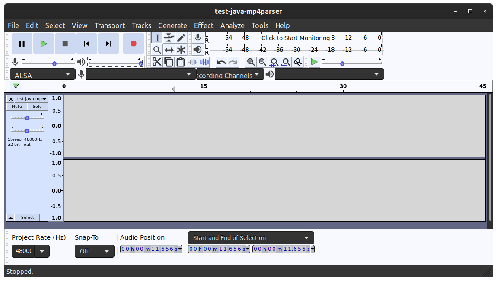497x281 pixels.
Task: Fit project to window width
Action: pos(286,62)
